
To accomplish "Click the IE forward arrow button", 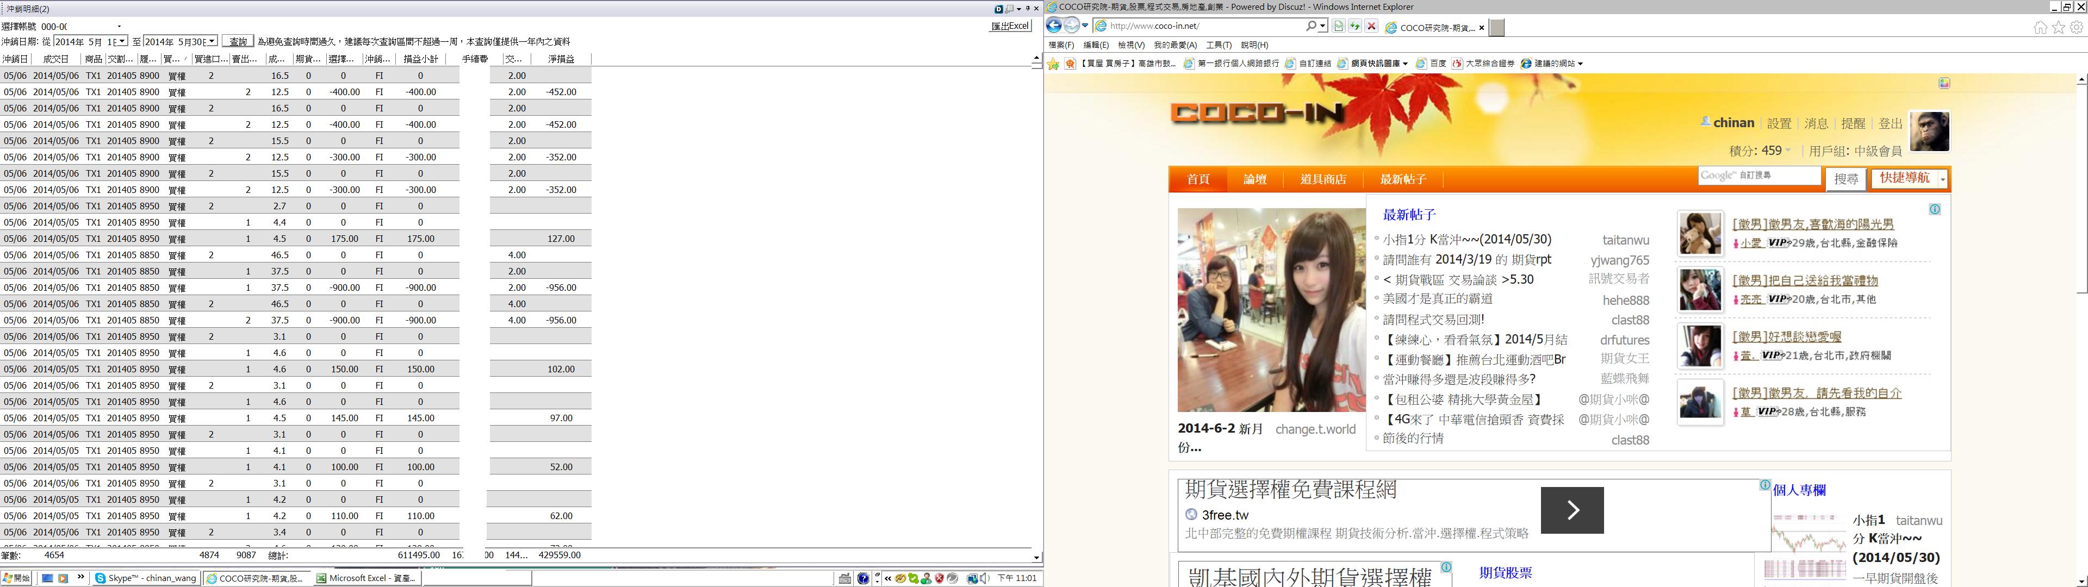I will click(x=1072, y=26).
